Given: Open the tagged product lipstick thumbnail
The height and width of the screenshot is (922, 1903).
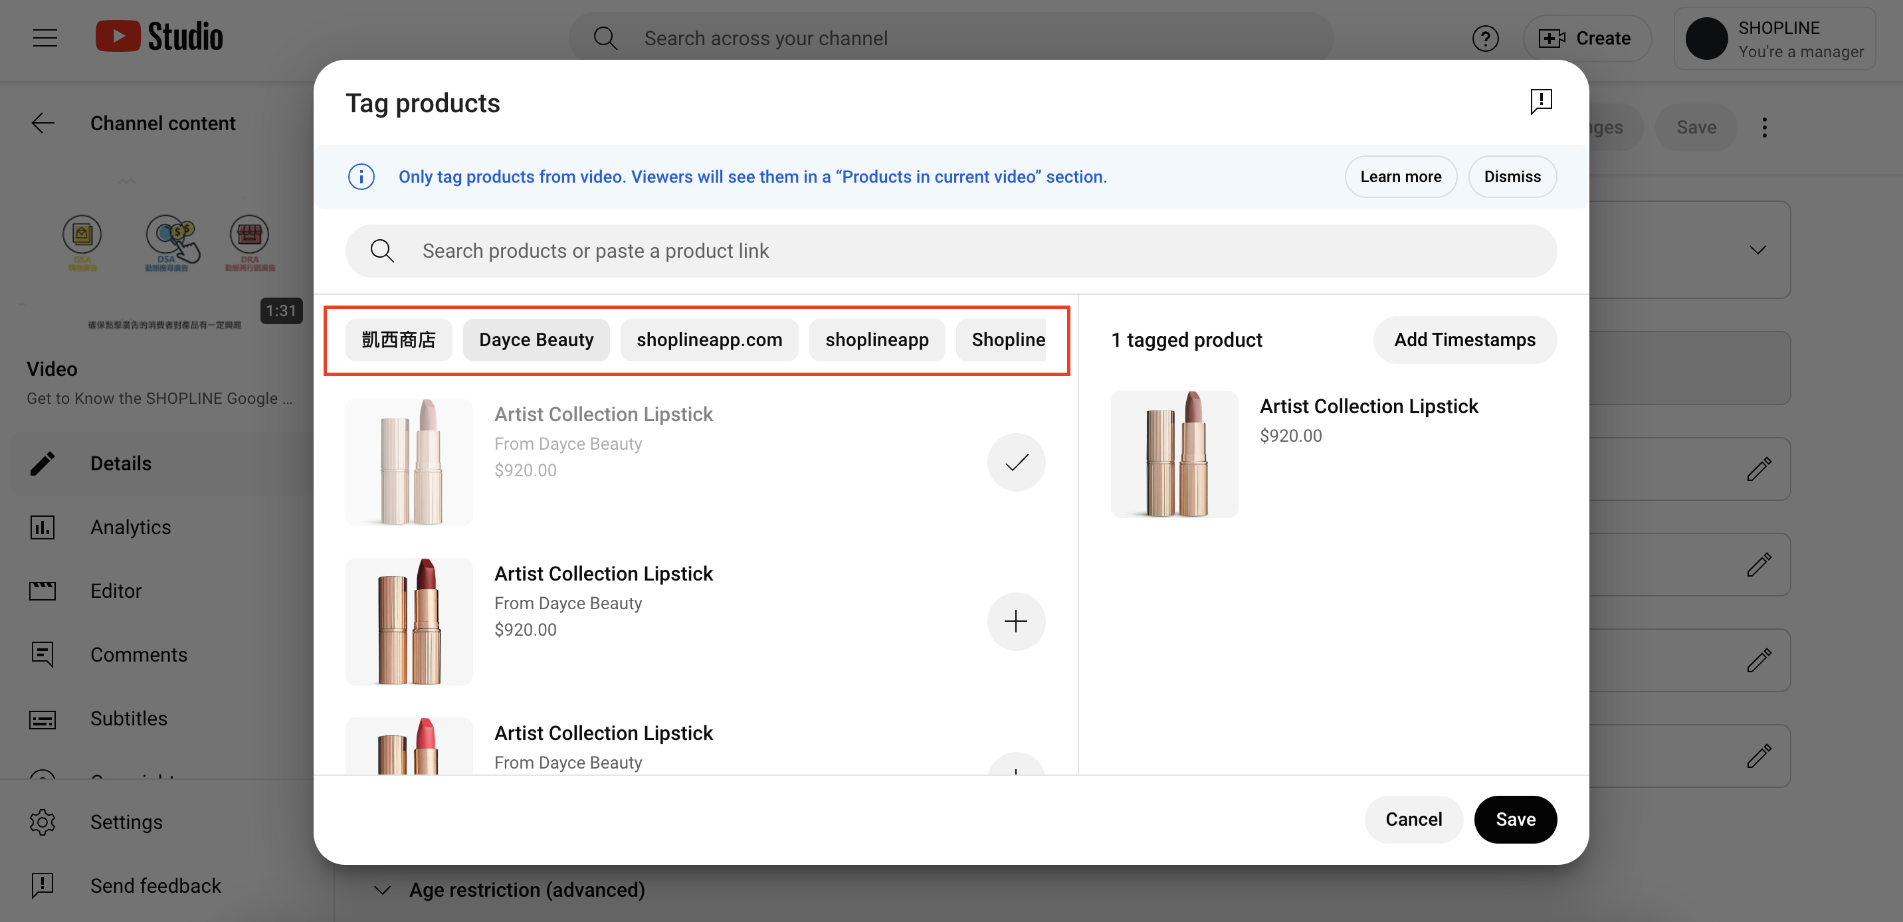Looking at the screenshot, I should tap(1174, 454).
